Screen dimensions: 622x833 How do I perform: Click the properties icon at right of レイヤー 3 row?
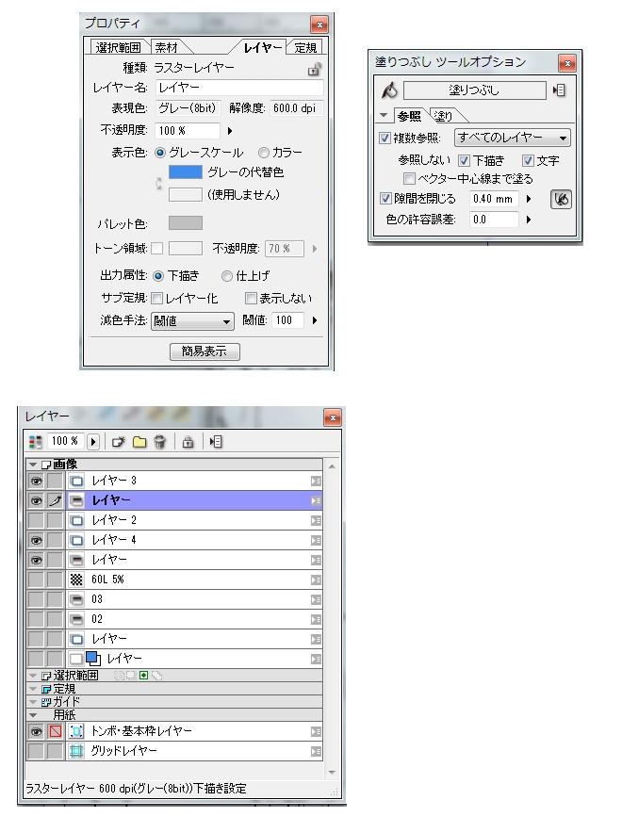pyautogui.click(x=316, y=482)
